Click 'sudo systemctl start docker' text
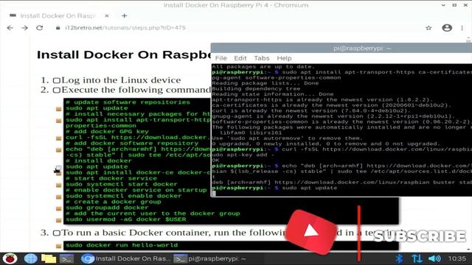 point(122,184)
